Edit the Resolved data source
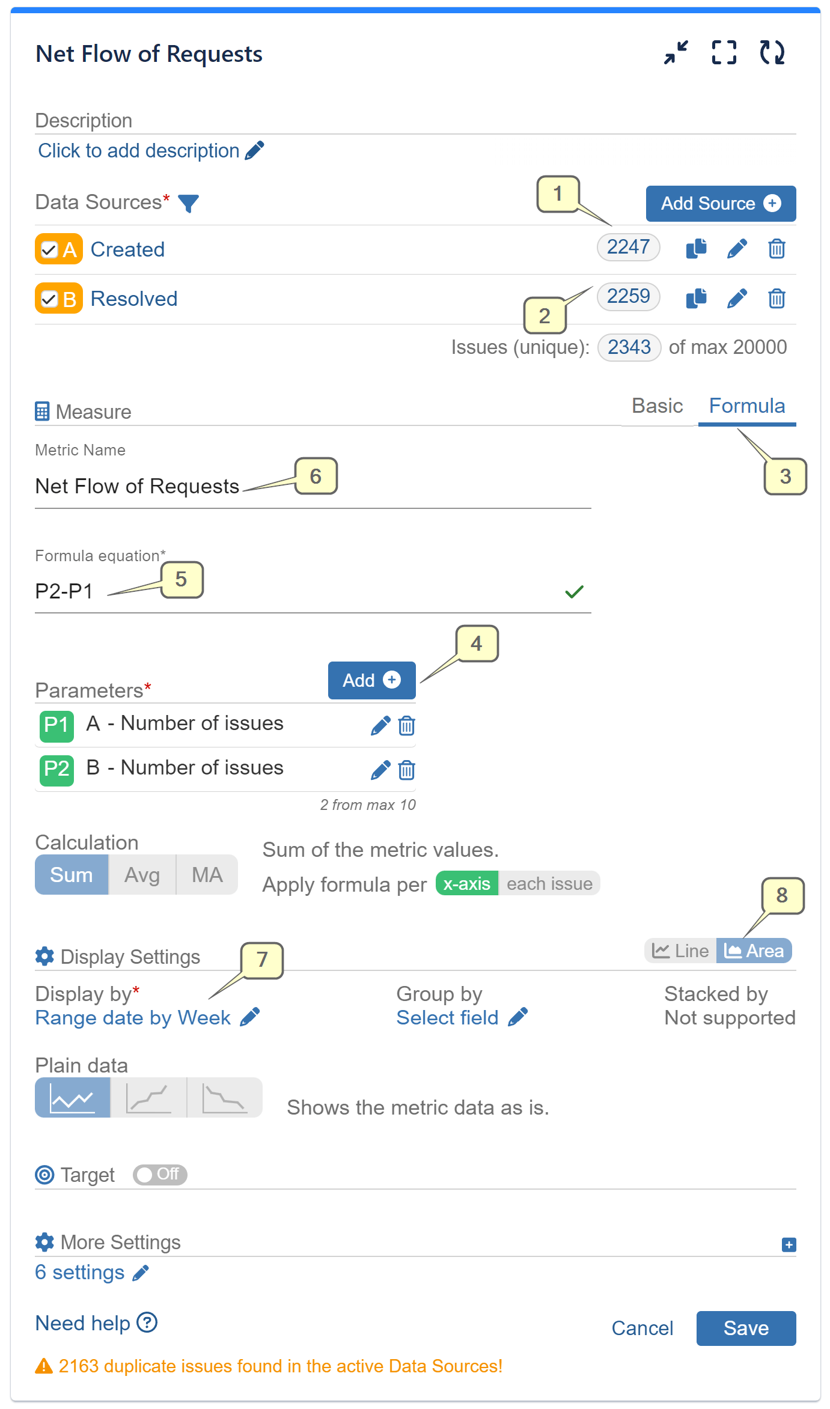830x1409 pixels. pos(737,298)
